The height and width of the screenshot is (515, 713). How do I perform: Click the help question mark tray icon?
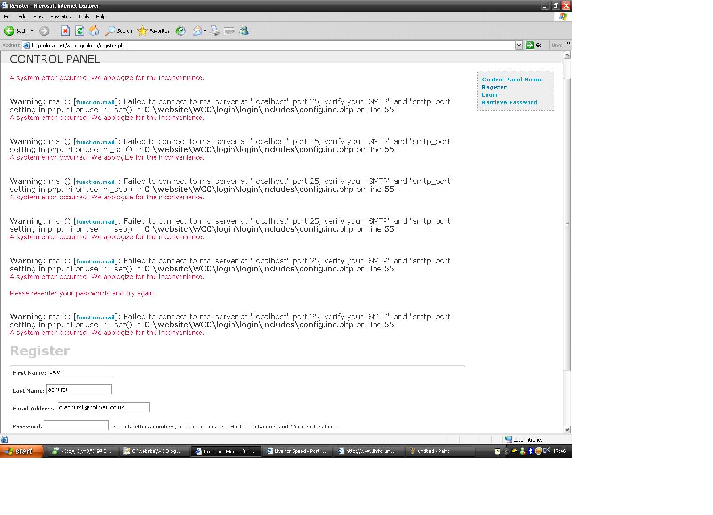[x=498, y=452]
